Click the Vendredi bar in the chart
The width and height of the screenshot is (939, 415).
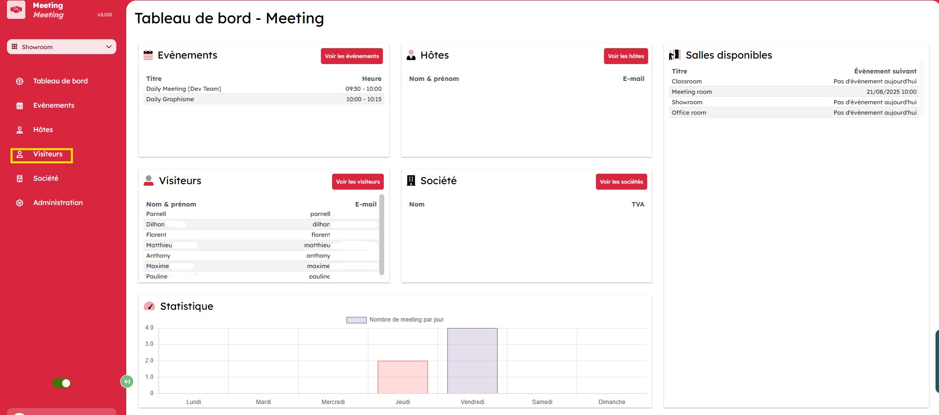(472, 361)
